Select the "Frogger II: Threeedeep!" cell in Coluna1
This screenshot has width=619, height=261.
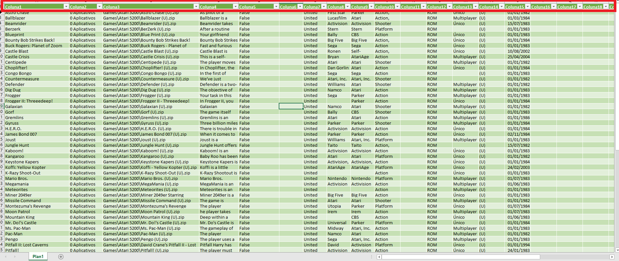37,101
